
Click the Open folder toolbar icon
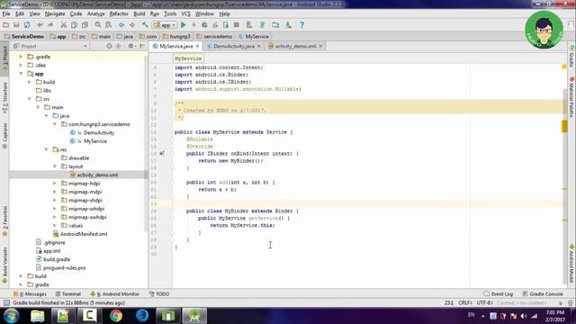point(6,25)
